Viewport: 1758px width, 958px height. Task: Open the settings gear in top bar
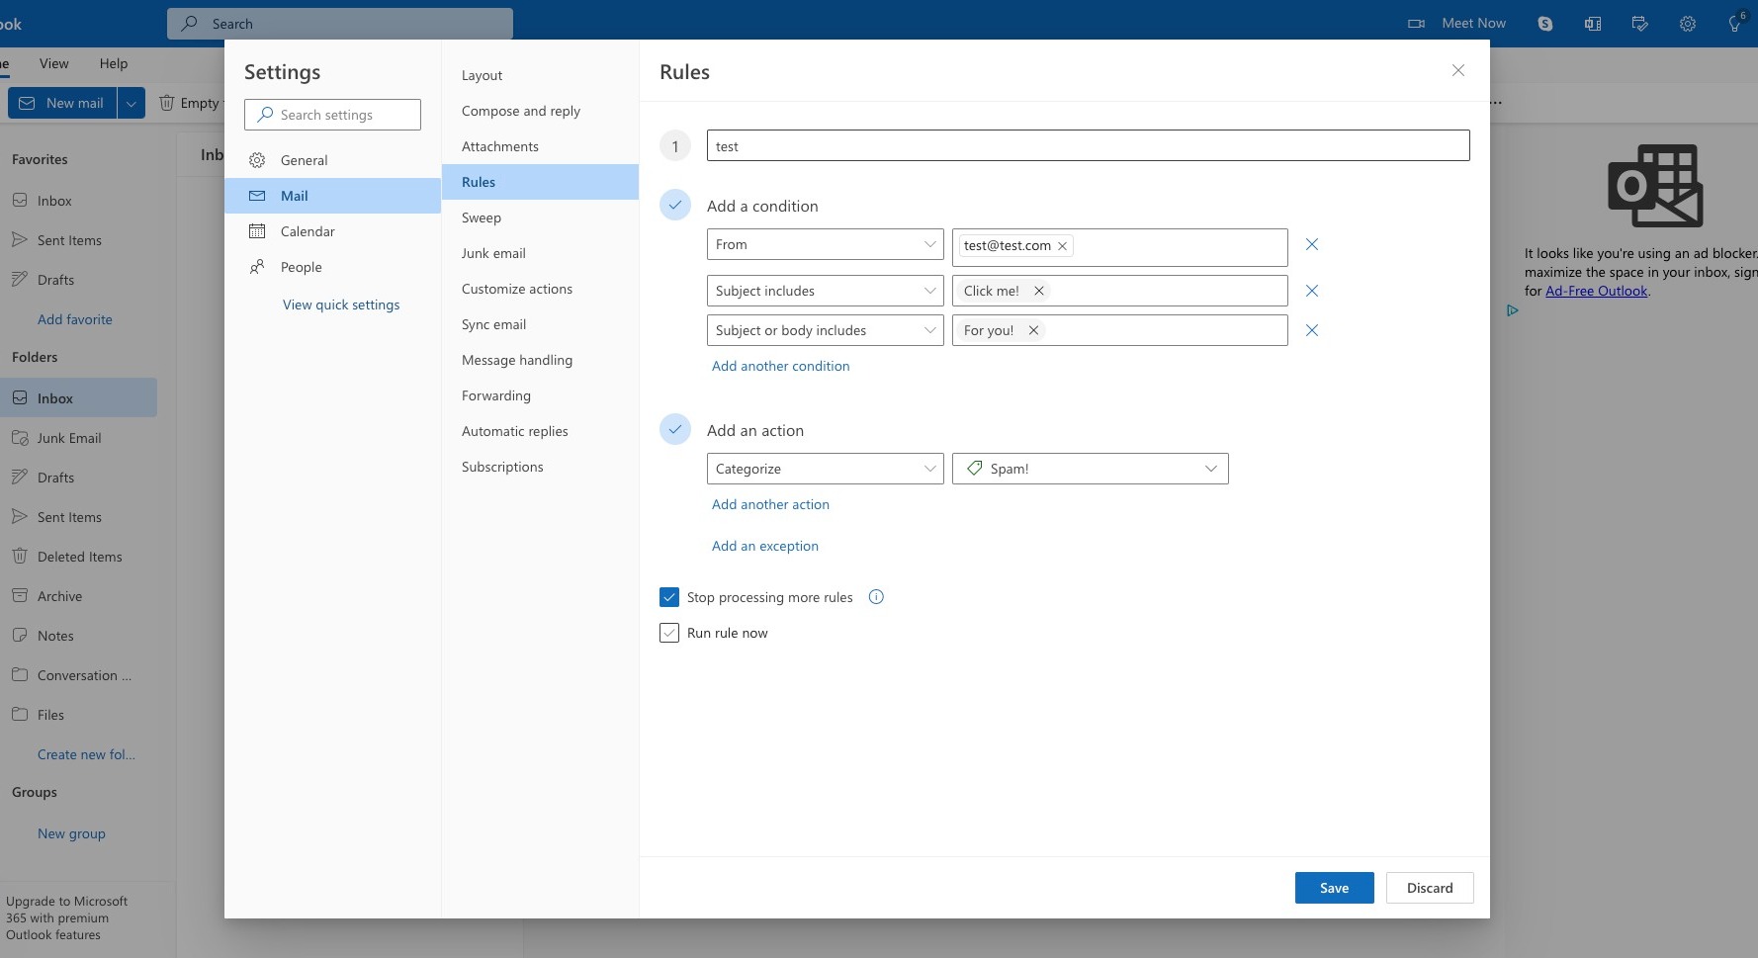pos(1687,24)
